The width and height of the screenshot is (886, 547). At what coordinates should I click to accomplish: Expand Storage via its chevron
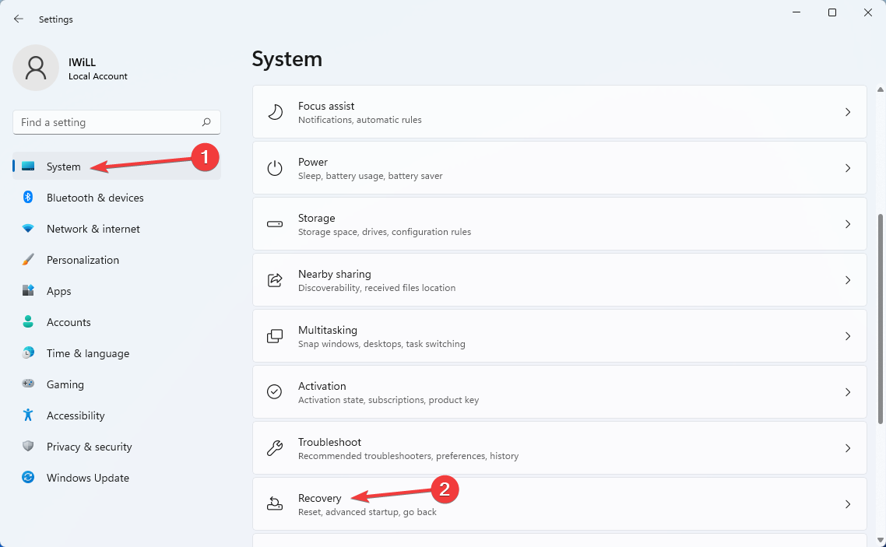(848, 224)
